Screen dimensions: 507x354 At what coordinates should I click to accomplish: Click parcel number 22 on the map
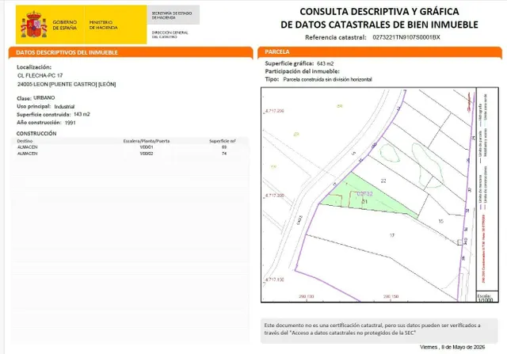[x=383, y=181]
